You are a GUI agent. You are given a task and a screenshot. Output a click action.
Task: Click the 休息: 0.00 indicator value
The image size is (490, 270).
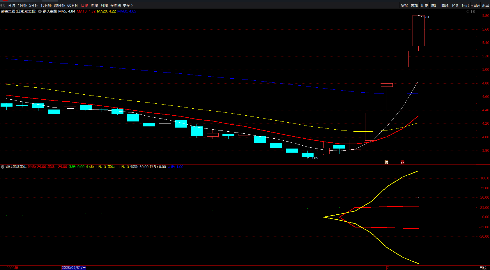[77, 167]
